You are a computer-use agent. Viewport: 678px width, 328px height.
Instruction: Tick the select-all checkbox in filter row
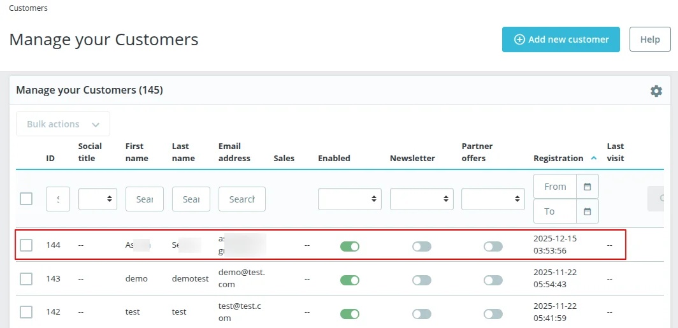point(26,199)
